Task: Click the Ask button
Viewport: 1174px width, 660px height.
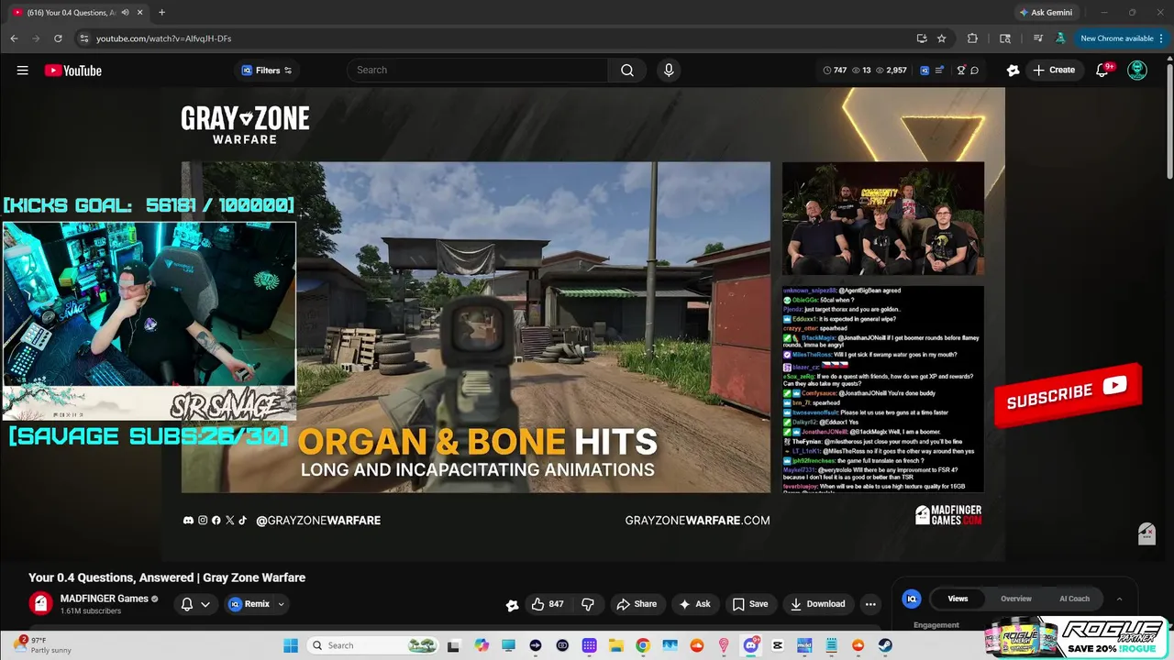Action: (694, 604)
